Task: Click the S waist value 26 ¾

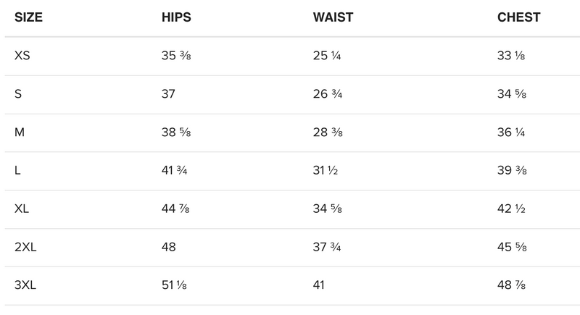Action: [x=326, y=93]
